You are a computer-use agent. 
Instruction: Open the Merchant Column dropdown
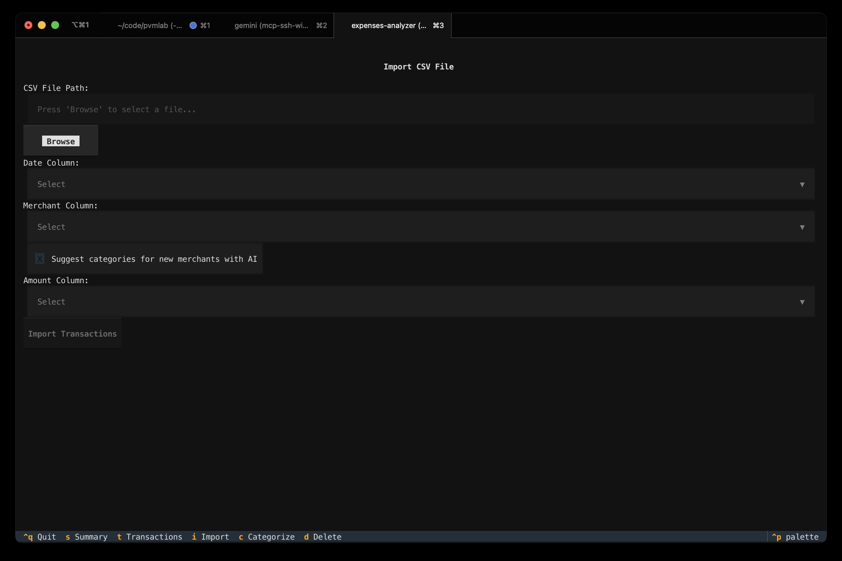(420, 227)
